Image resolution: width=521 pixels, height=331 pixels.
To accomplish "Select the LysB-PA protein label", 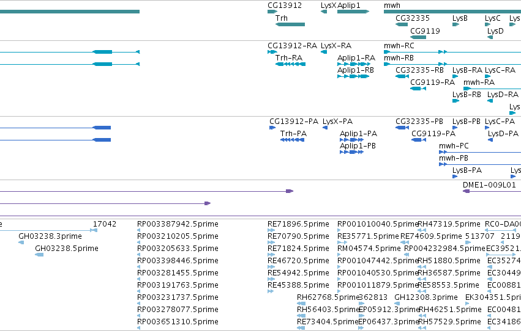I will (467, 171).
